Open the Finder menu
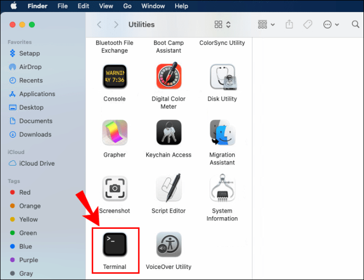 point(37,6)
